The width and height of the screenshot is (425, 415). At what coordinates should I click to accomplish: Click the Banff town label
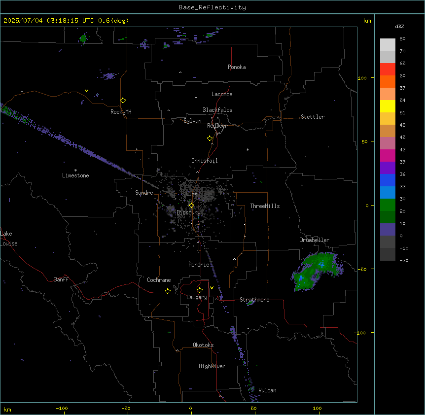[x=61, y=279]
